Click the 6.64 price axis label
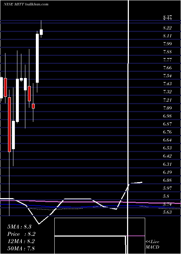181x254 pixels. coord(167,140)
